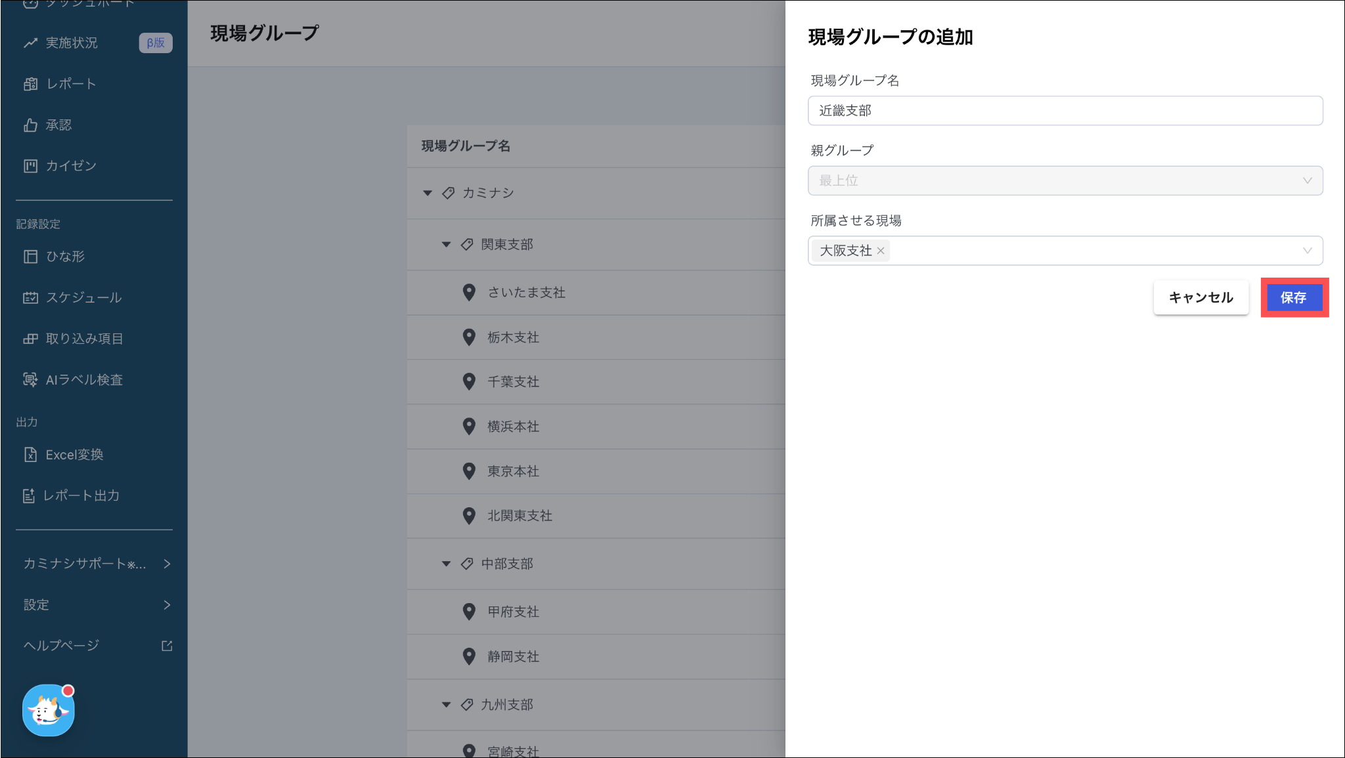Click the 現場グループ名 text field
Screen dimensions: 1345x758
coord(1065,111)
